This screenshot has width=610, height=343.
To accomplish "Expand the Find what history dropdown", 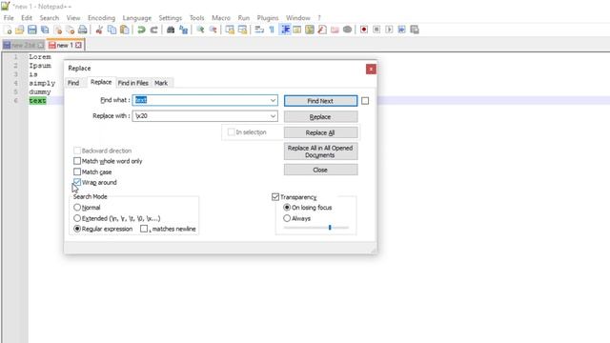I will tap(273, 100).
